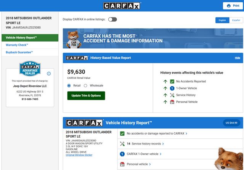Image resolution: width=244 pixels, height=170 pixels.
Task: Open the Original Window Sticker link
Action: click(x=79, y=155)
